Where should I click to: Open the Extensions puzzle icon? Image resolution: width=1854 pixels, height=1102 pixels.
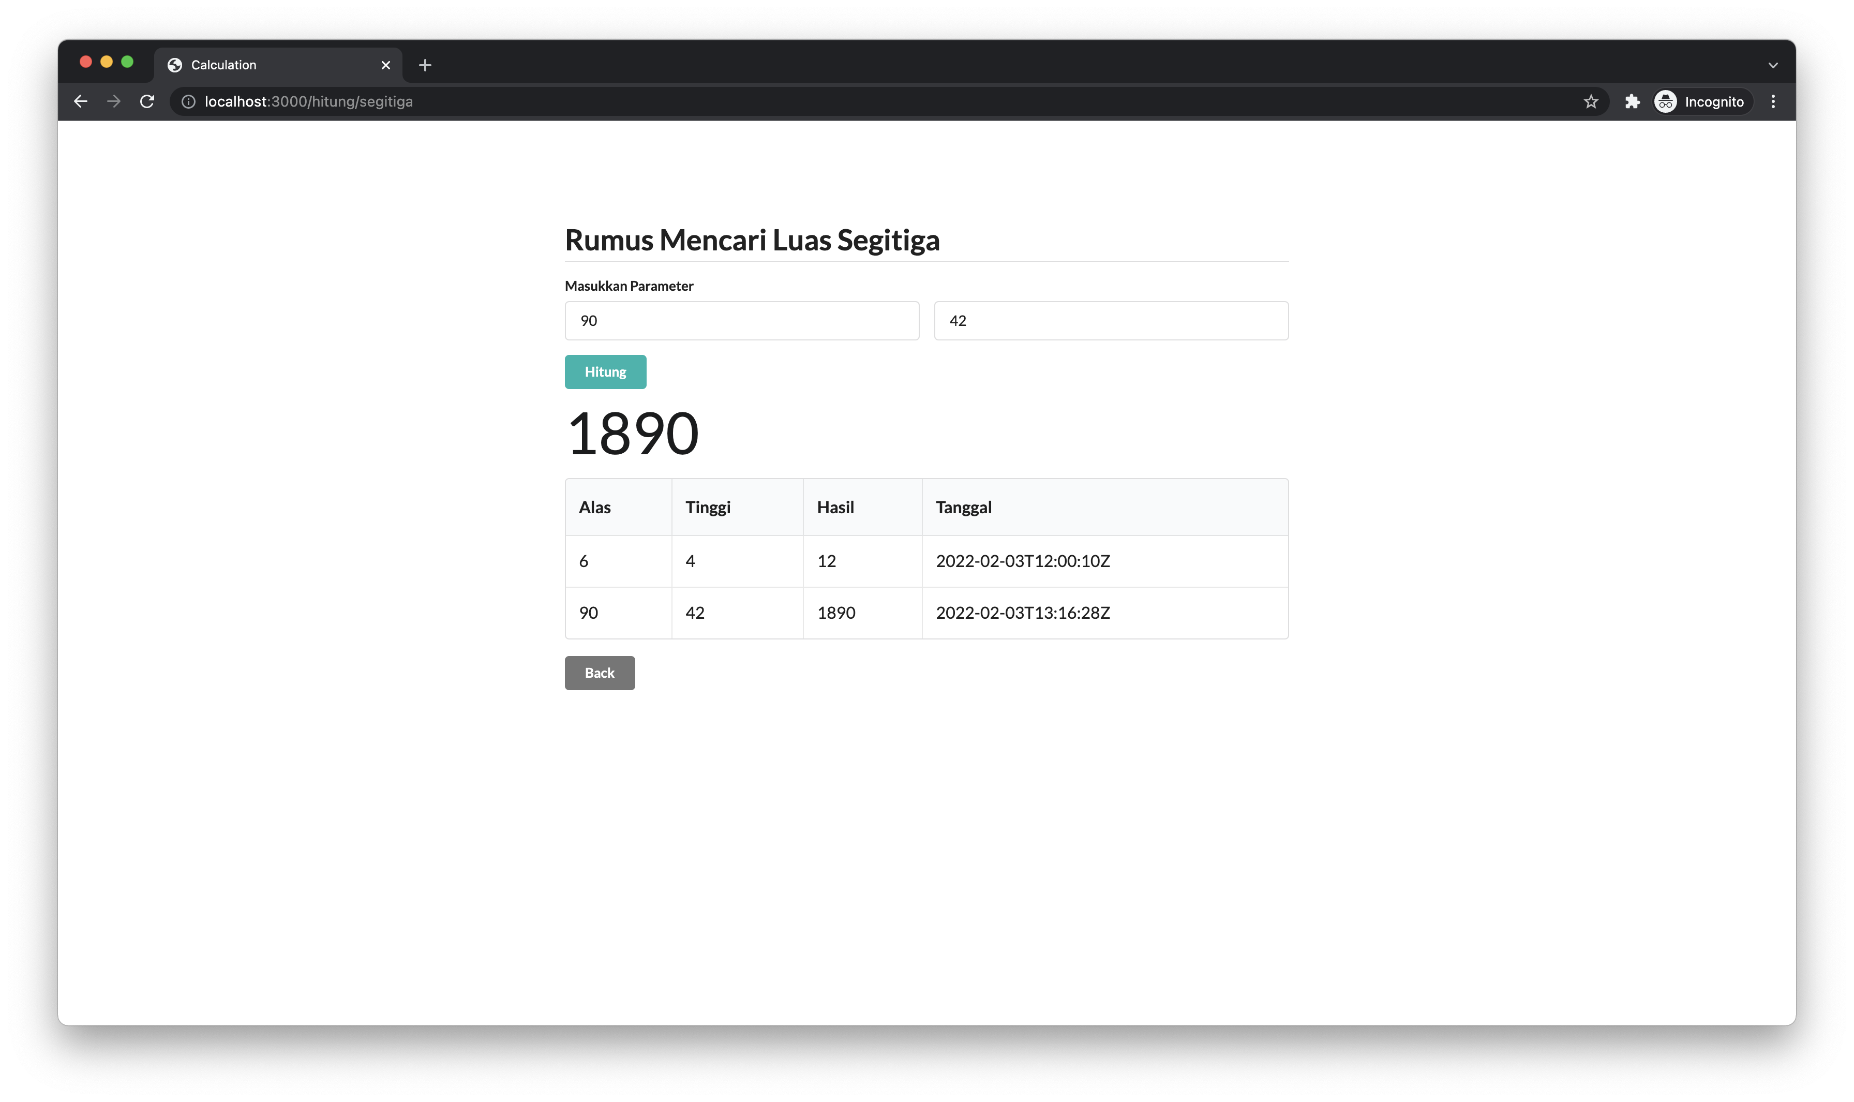[1632, 102]
